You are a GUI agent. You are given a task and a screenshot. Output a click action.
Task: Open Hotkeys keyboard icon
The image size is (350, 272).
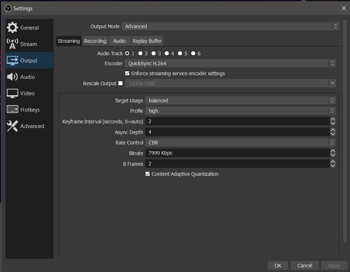[x=12, y=109]
